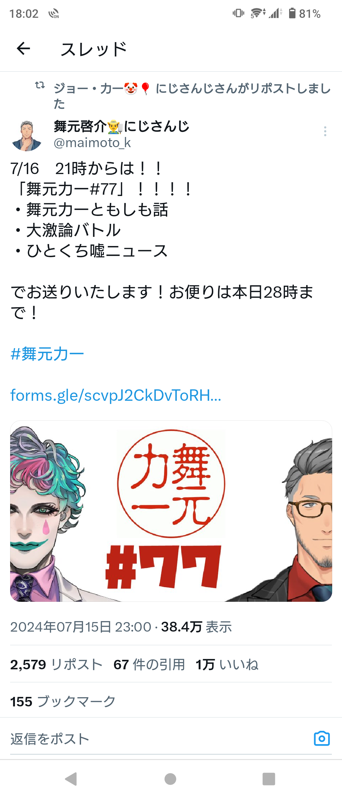This screenshot has width=342, height=799.
Task: View the 舞元力一 #77 image
Action: [x=171, y=511]
